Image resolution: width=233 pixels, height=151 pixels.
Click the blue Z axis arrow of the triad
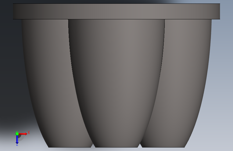[x=17, y=140]
